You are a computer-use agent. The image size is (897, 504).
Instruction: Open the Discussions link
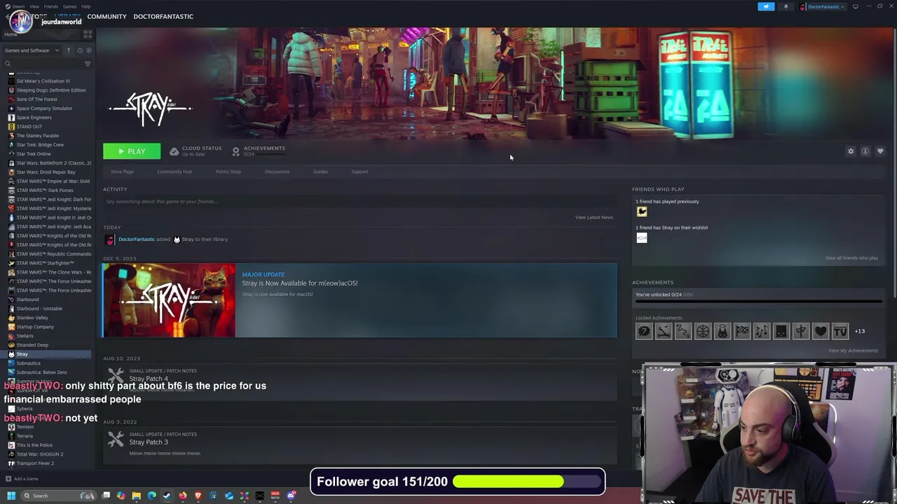[x=277, y=171]
